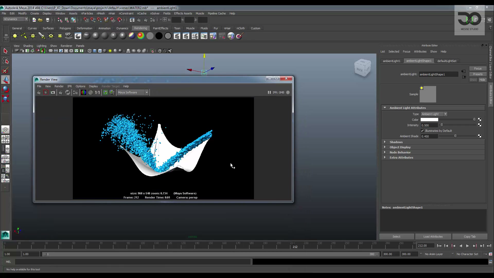Open render settings from Render View toolbar

click(x=75, y=92)
